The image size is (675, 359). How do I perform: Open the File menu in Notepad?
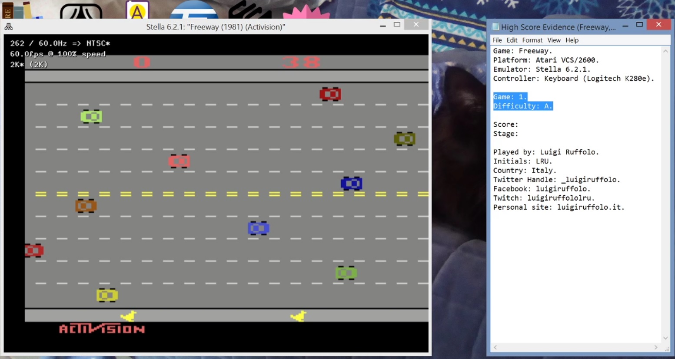click(x=497, y=40)
